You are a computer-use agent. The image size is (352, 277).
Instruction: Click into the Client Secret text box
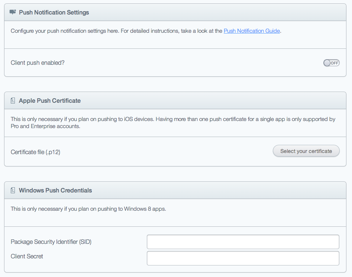[x=243, y=258]
